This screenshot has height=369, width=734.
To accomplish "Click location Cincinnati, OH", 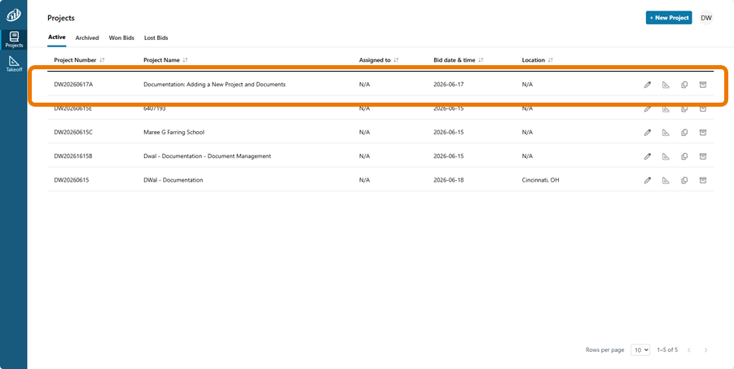I will pyautogui.click(x=540, y=180).
